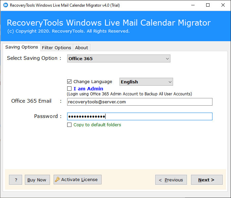Screen dimensions: 231x198
Task: Click the Next button
Action: click(207, 180)
